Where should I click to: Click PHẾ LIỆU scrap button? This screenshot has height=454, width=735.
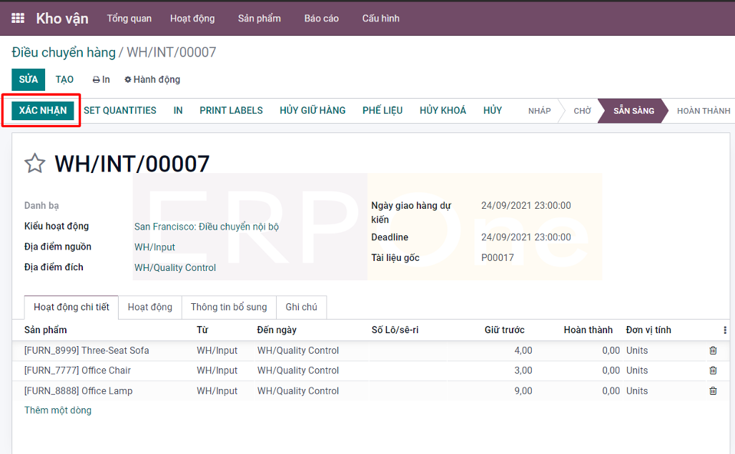[x=383, y=111]
